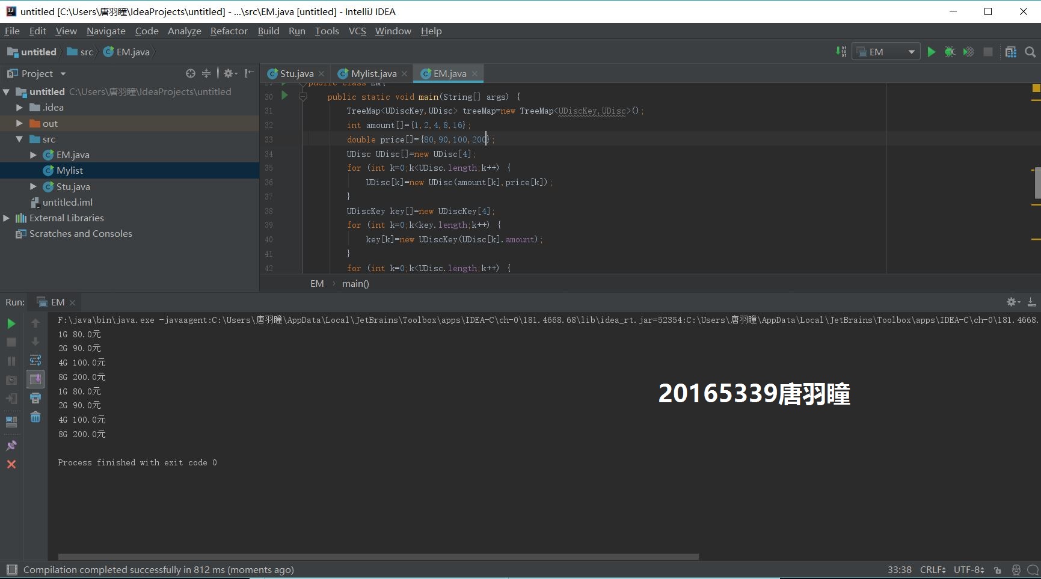Pin the Run tab
This screenshot has height=579, width=1041.
coord(11,446)
